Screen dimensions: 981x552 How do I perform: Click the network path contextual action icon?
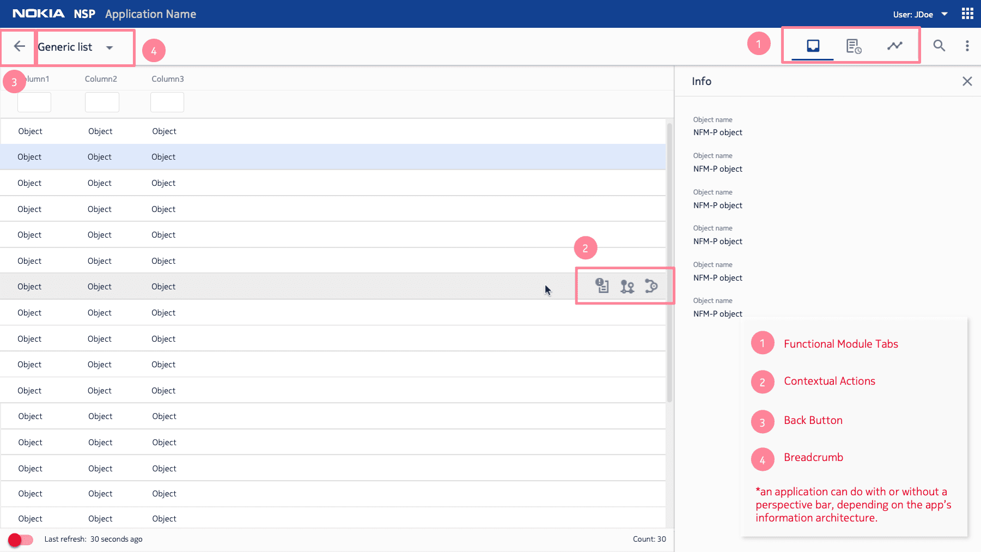pyautogui.click(x=651, y=286)
